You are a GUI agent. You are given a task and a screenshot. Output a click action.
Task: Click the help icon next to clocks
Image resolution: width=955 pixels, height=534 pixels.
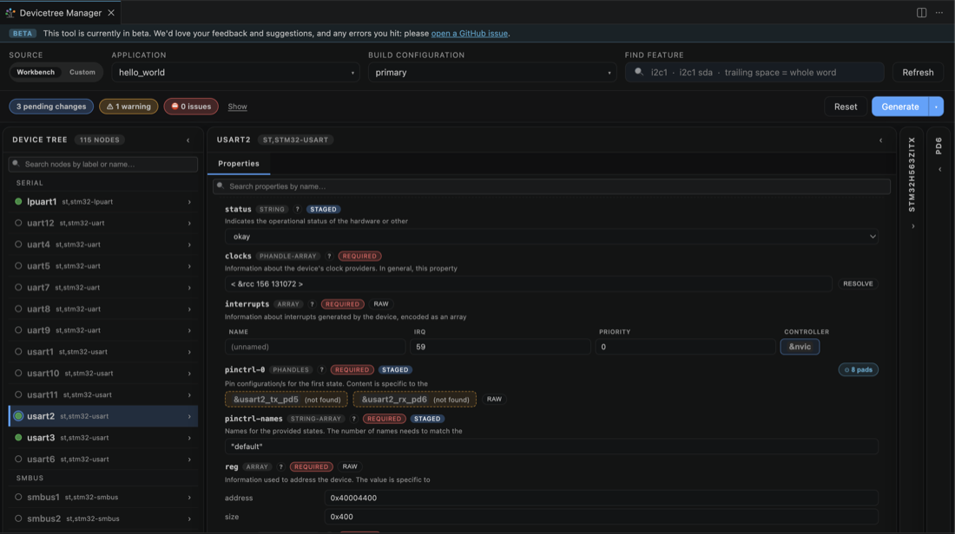tap(330, 256)
